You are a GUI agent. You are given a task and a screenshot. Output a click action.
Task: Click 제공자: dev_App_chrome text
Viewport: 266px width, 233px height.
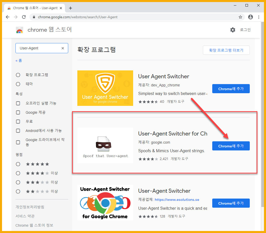coord(159,85)
